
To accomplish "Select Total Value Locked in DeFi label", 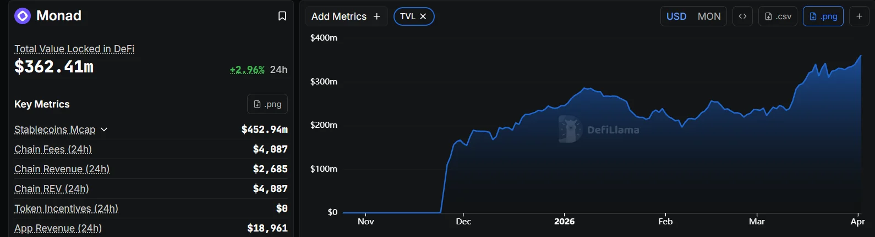I will click(74, 49).
